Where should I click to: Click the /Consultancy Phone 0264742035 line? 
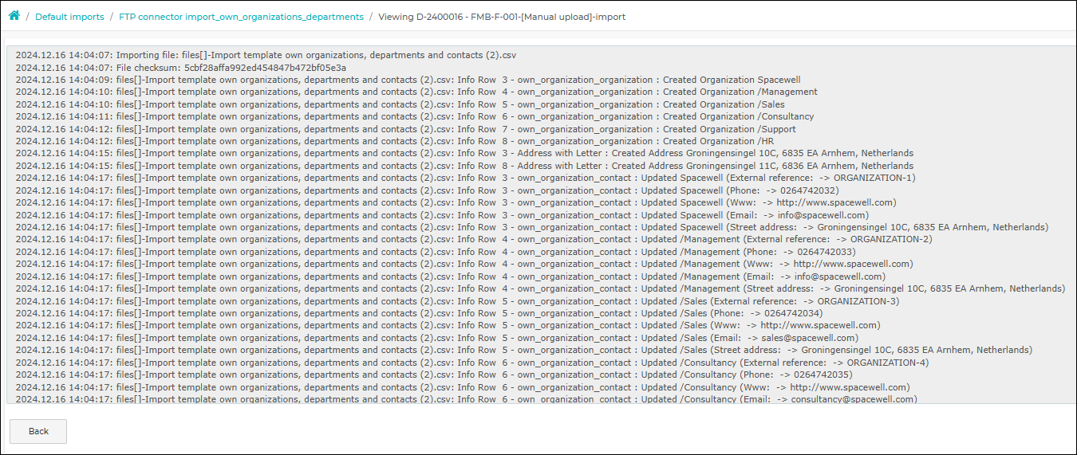coord(434,375)
